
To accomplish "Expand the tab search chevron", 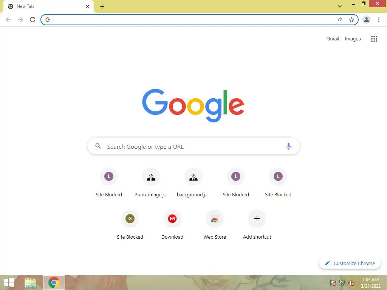I will [340, 6].
